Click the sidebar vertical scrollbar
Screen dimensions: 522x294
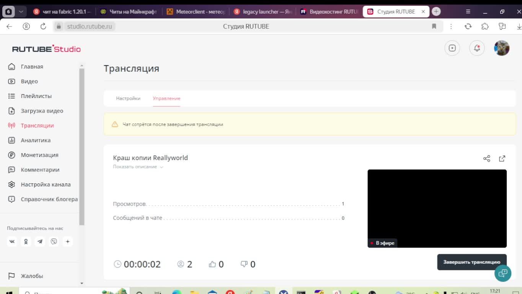[82, 147]
